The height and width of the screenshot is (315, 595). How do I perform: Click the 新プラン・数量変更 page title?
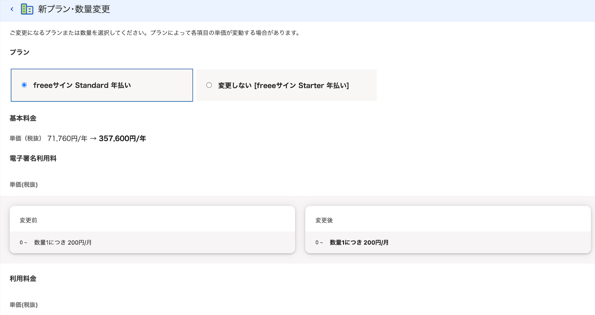[x=74, y=9]
